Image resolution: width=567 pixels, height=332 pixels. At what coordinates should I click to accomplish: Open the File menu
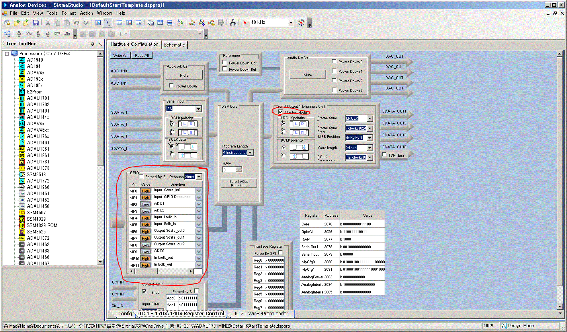[14, 13]
